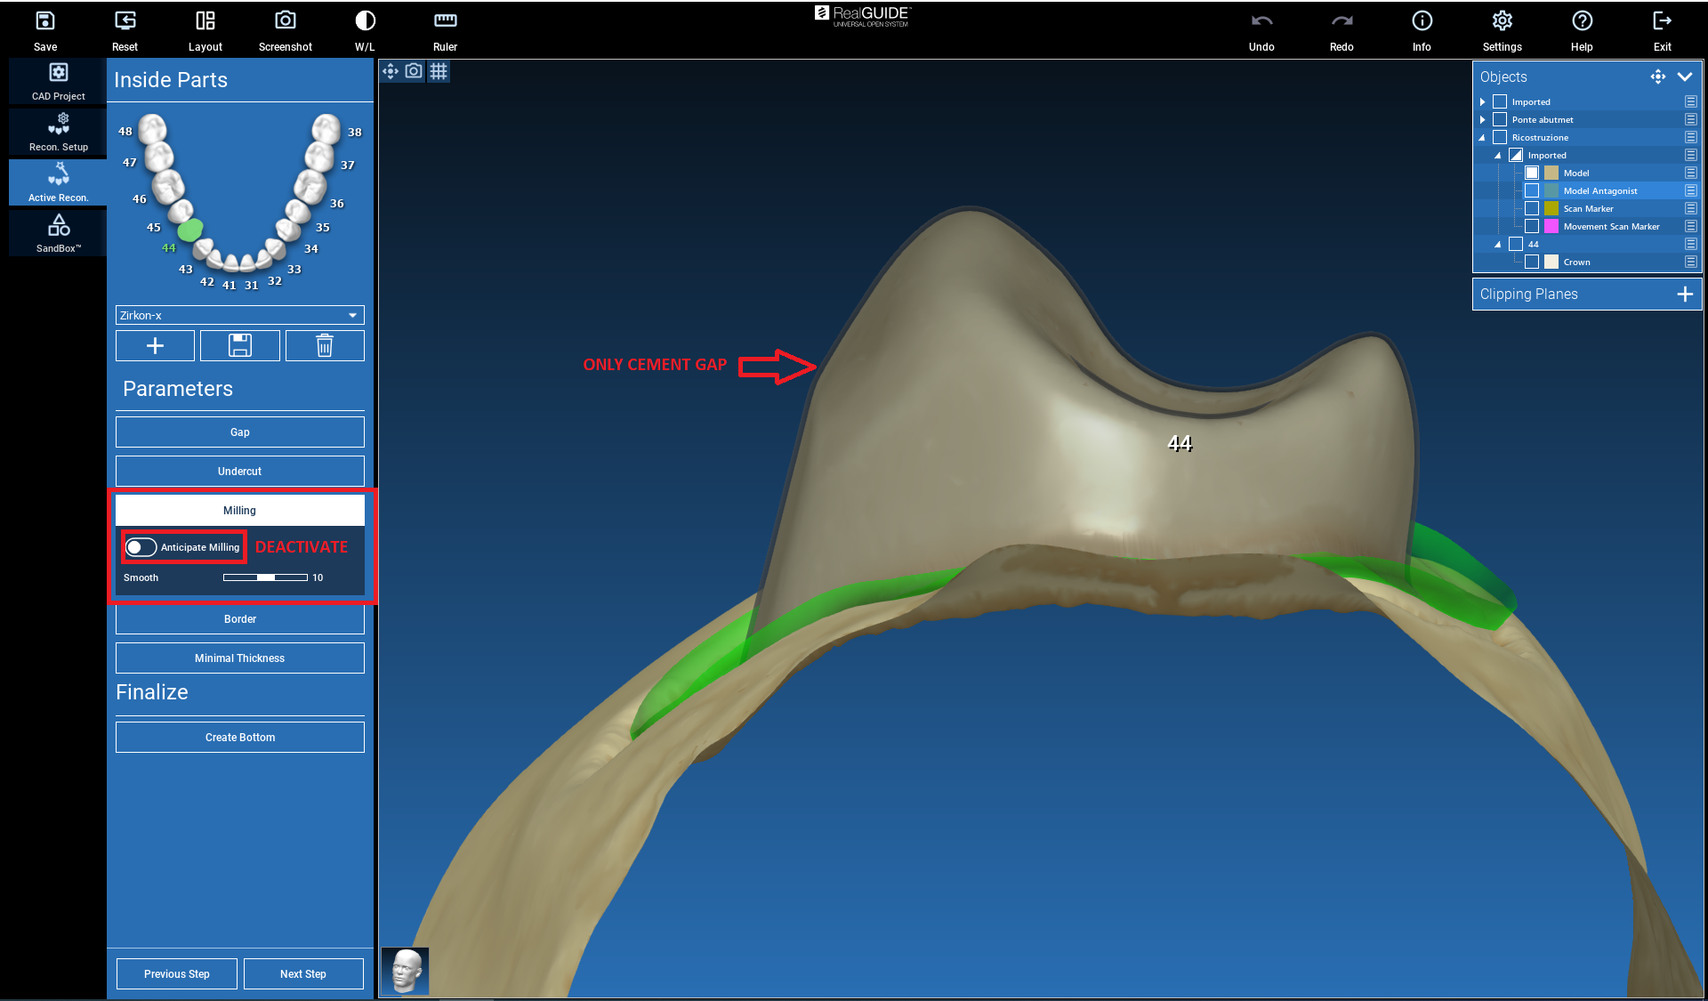Toggle the Anticipate Milling switch
The height and width of the screenshot is (1001, 1708).
[x=141, y=547]
